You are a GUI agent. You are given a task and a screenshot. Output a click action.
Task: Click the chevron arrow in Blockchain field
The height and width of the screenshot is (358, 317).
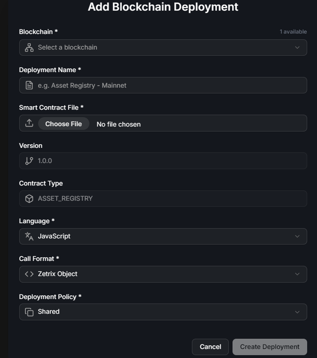(x=297, y=48)
